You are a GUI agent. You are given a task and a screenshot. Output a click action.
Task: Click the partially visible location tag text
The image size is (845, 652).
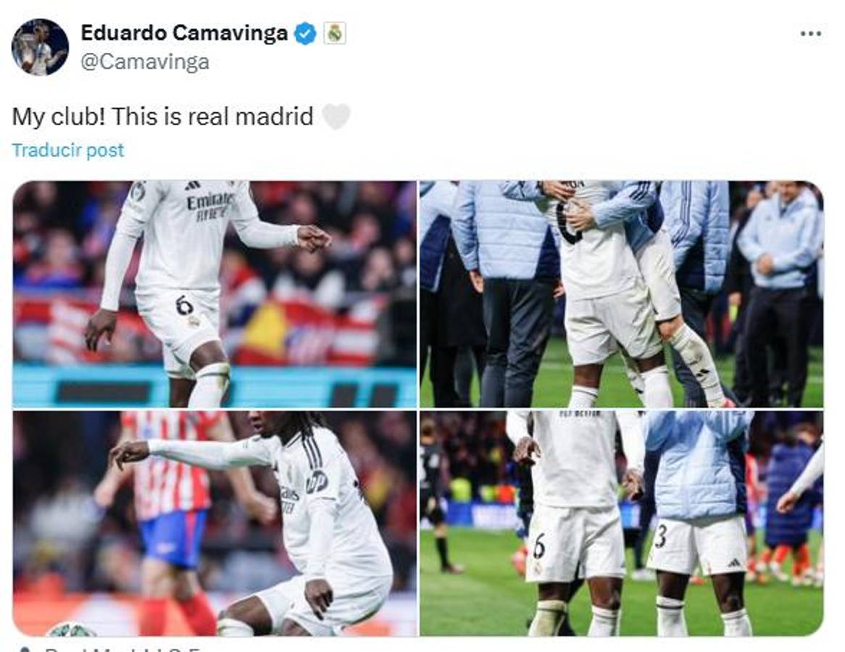(x=124, y=649)
